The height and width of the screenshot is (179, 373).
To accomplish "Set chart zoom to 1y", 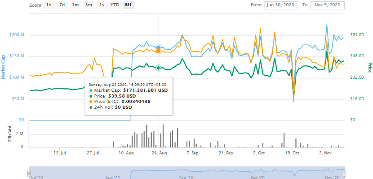I will [x=102, y=5].
